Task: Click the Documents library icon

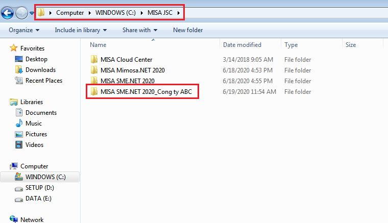Action: pyautogui.click(x=19, y=112)
